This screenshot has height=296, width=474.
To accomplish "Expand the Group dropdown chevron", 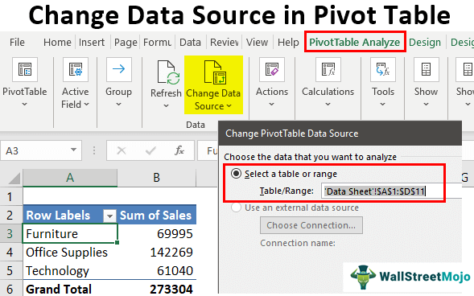I will (x=119, y=105).
